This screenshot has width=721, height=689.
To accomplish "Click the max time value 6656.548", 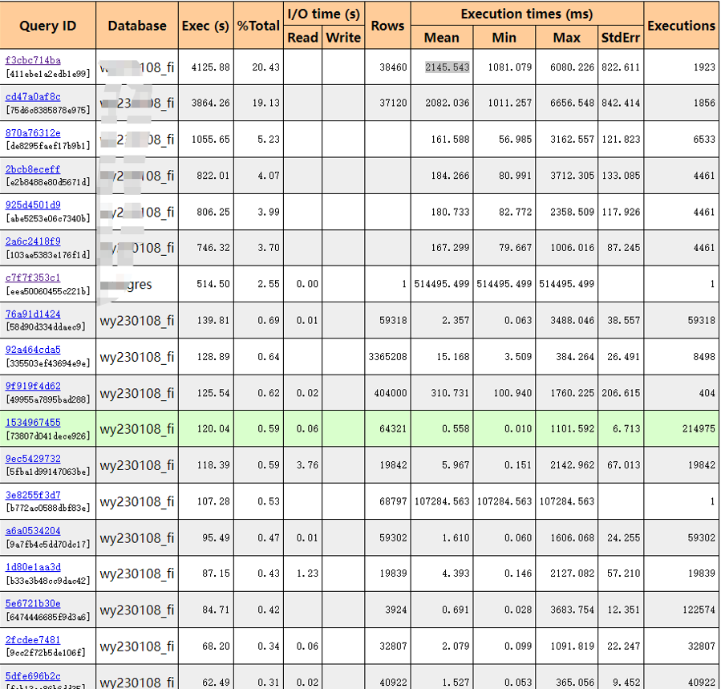I will pos(572,103).
